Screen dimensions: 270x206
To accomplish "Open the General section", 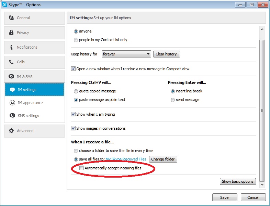I will tap(34, 18).
